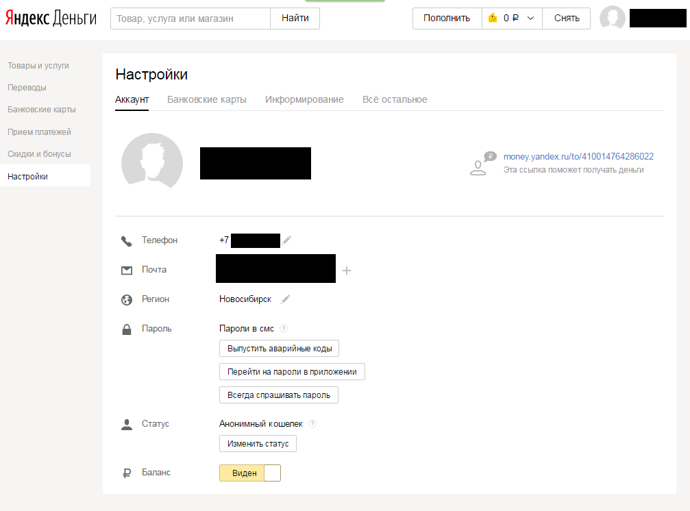This screenshot has width=690, height=511.
Task: Click the plus icon to add email
Action: point(346,271)
